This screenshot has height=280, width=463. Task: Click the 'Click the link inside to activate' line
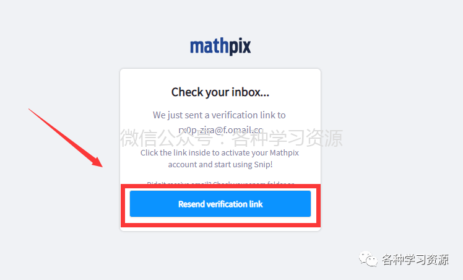coord(220,153)
